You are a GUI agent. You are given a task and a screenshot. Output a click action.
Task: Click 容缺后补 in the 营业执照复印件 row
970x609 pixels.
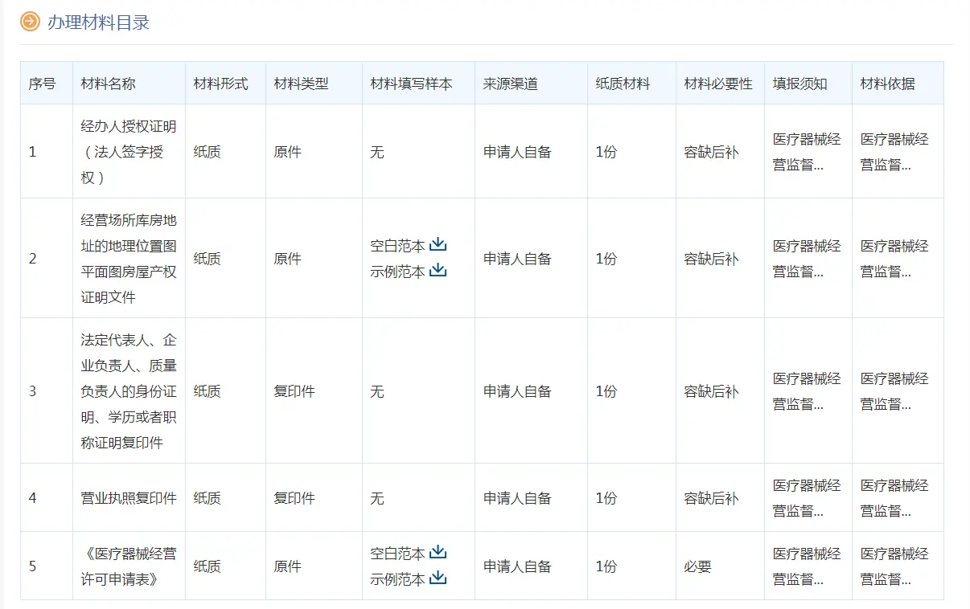[711, 498]
